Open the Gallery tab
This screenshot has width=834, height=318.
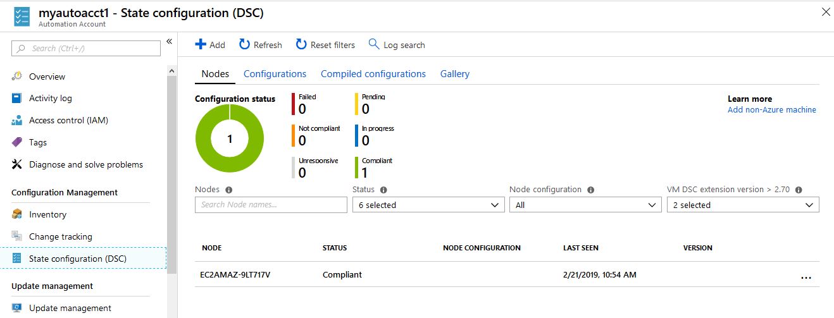pyautogui.click(x=454, y=74)
